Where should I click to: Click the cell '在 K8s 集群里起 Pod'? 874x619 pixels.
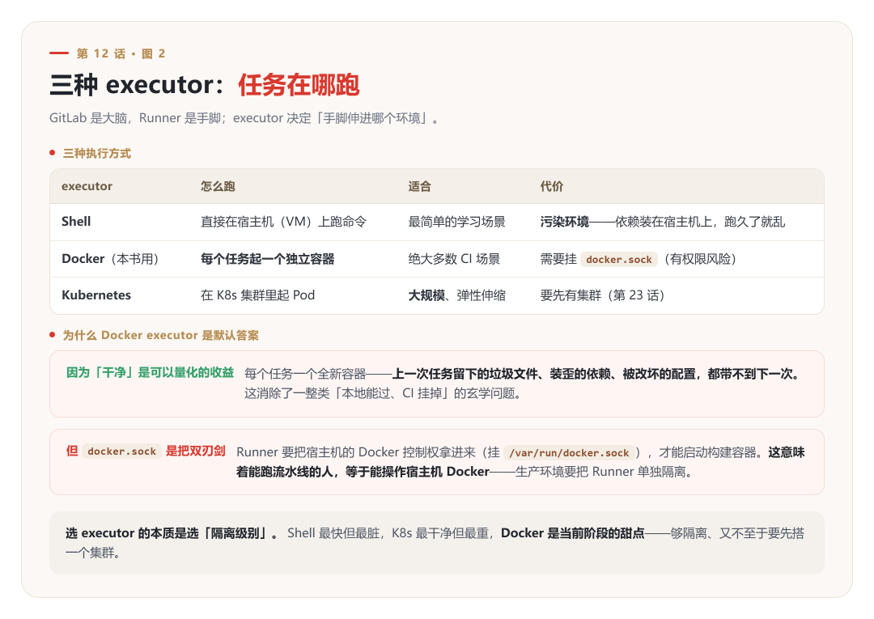pyautogui.click(x=257, y=295)
